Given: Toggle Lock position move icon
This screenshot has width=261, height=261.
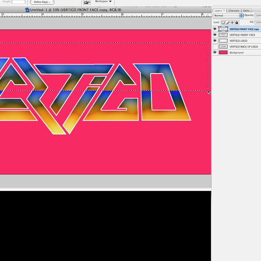Looking at the screenshot, I should coord(232,22).
